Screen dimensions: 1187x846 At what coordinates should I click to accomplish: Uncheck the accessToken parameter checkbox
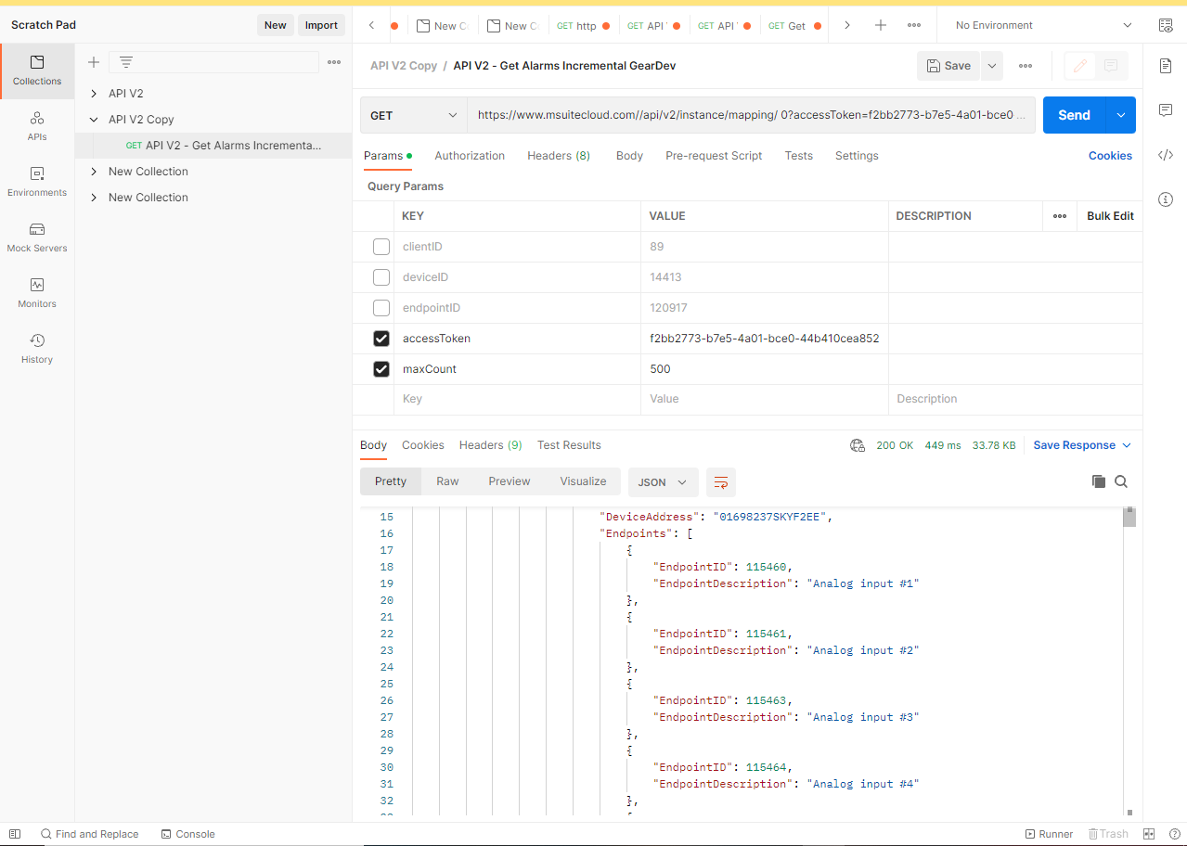[381, 339]
